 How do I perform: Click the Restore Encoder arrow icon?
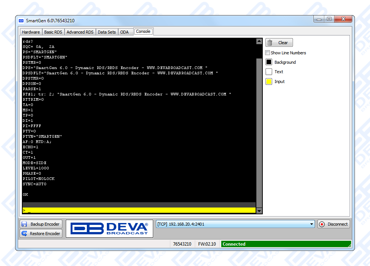(x=24, y=234)
